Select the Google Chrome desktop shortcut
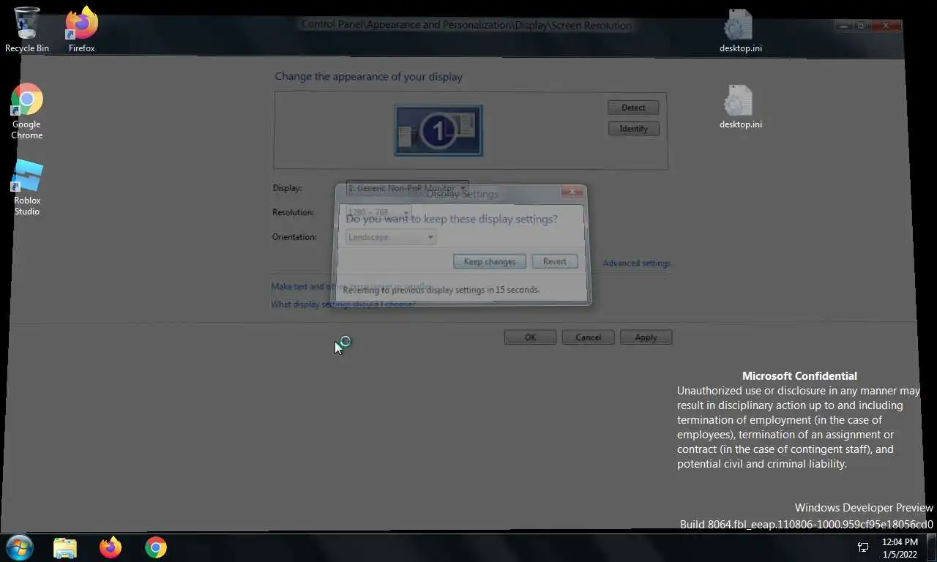The width and height of the screenshot is (937, 562). (27, 111)
